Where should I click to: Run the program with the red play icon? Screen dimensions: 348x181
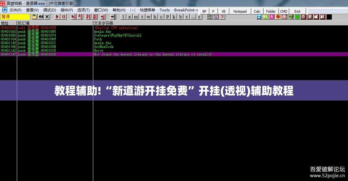pos(57,17)
